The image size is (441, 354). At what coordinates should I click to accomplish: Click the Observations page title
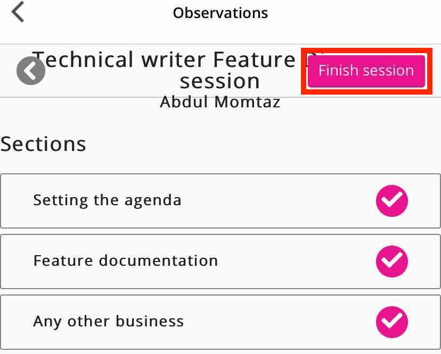[x=220, y=13]
